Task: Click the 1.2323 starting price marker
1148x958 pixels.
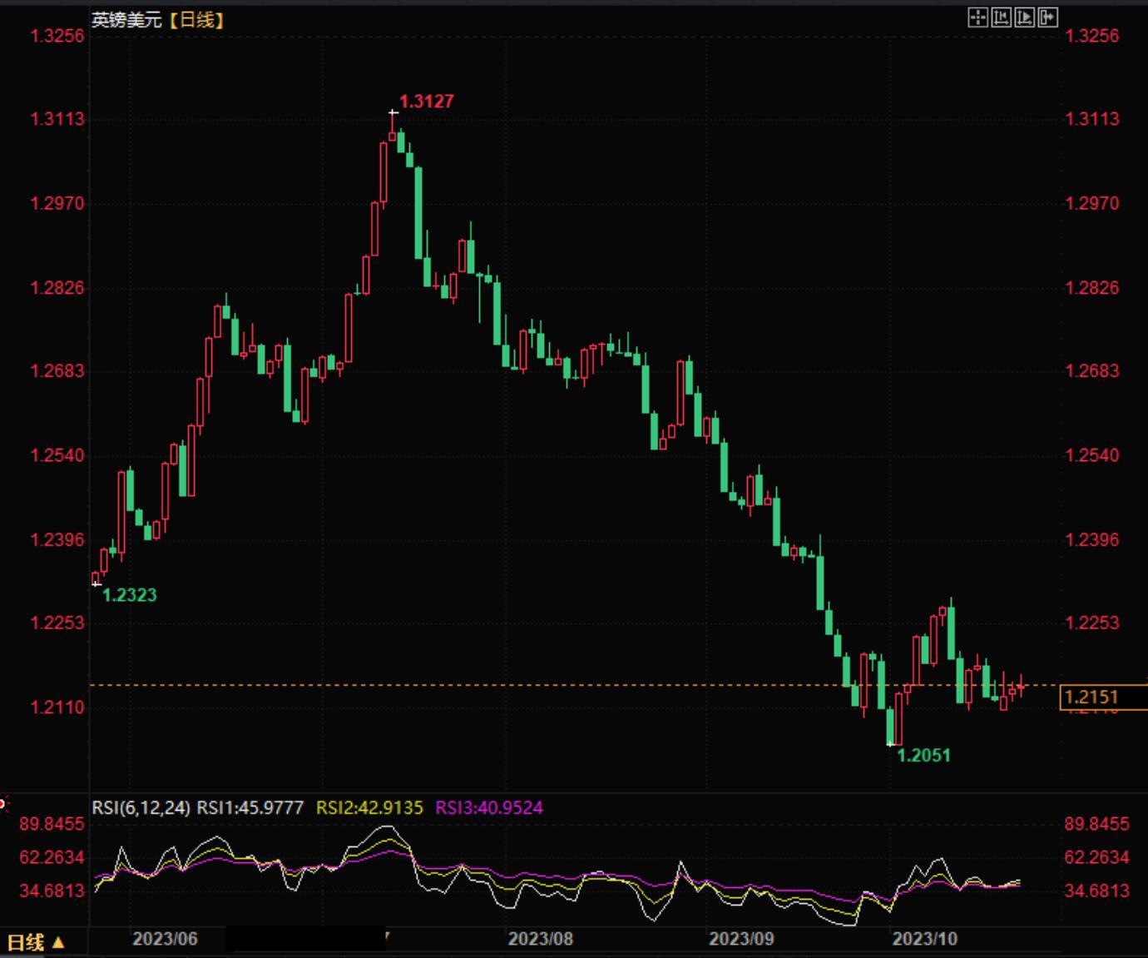Action: pyautogui.click(x=129, y=595)
